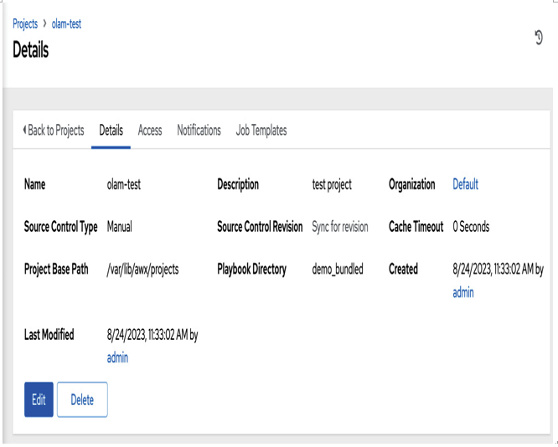Click admin link under Created
Viewport: 558px width, 447px height.
pos(463,293)
